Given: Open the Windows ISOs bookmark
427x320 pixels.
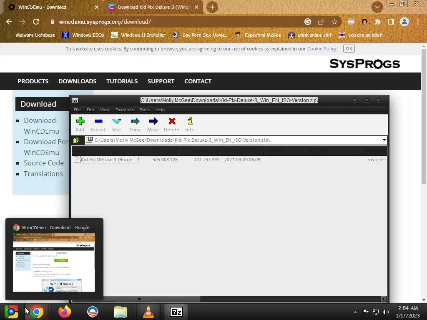Looking at the screenshot, I should (x=83, y=35).
